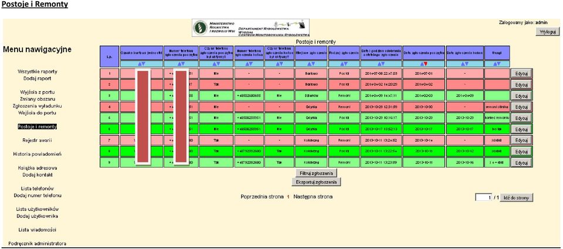Viewport: 563px width, 249px height.
Task: Sort ascending by Data zgłoszenia początku
Action: pyautogui.click(x=422, y=64)
